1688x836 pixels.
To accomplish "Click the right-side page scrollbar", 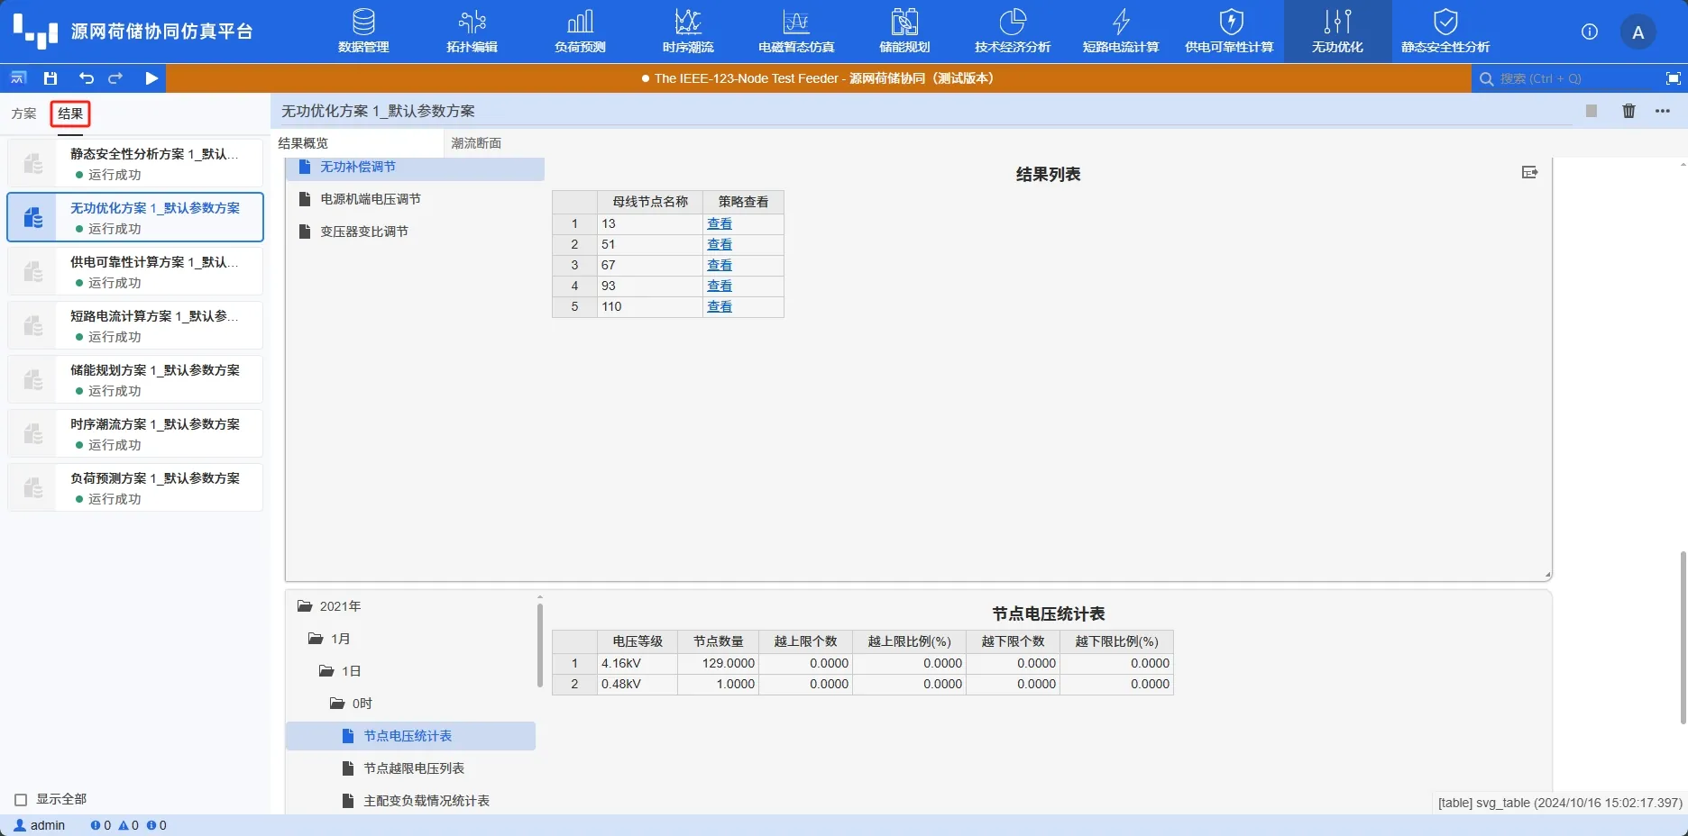I will [x=1683, y=638].
